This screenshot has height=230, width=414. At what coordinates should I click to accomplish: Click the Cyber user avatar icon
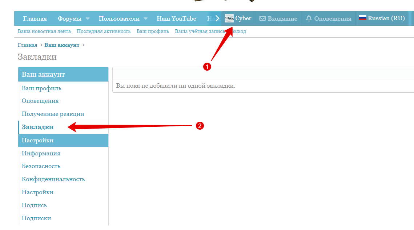point(229,18)
